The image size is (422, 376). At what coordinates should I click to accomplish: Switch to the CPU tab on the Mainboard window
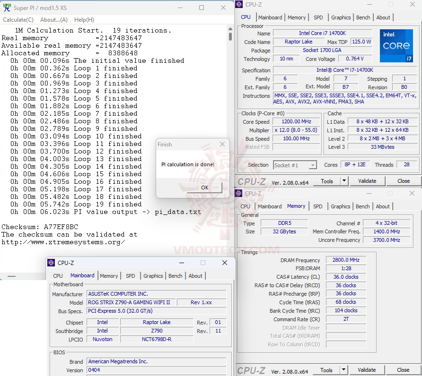pos(58,275)
